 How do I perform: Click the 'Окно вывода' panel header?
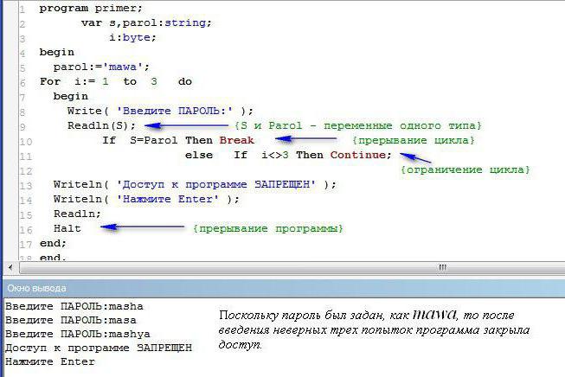click(284, 288)
